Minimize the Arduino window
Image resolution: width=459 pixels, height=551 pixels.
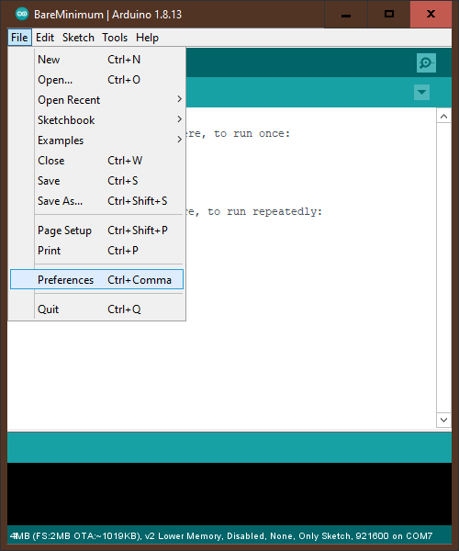[x=346, y=15]
